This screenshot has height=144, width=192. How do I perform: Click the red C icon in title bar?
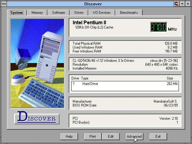[x=176, y=4]
